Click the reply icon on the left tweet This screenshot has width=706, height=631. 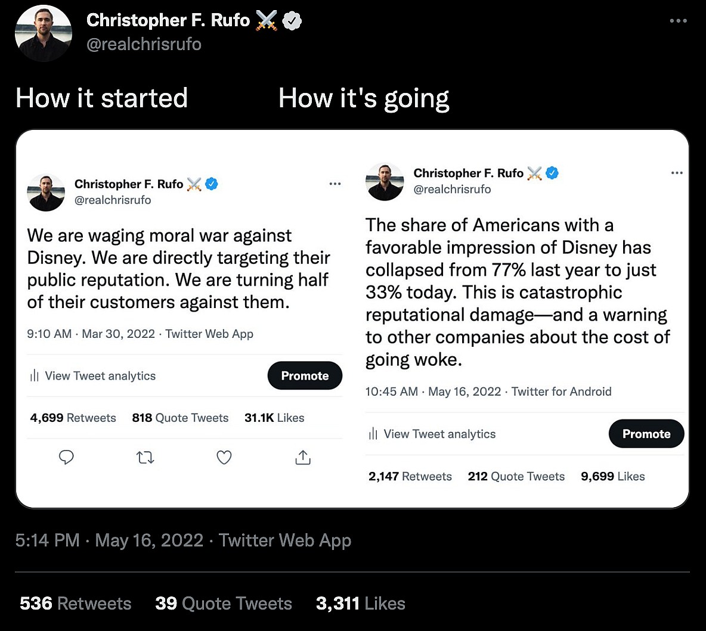coord(66,458)
